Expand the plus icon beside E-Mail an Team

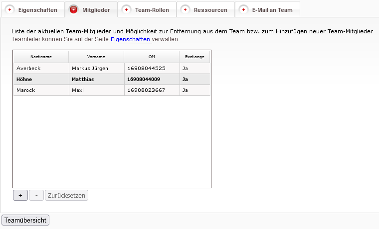pos(243,9)
